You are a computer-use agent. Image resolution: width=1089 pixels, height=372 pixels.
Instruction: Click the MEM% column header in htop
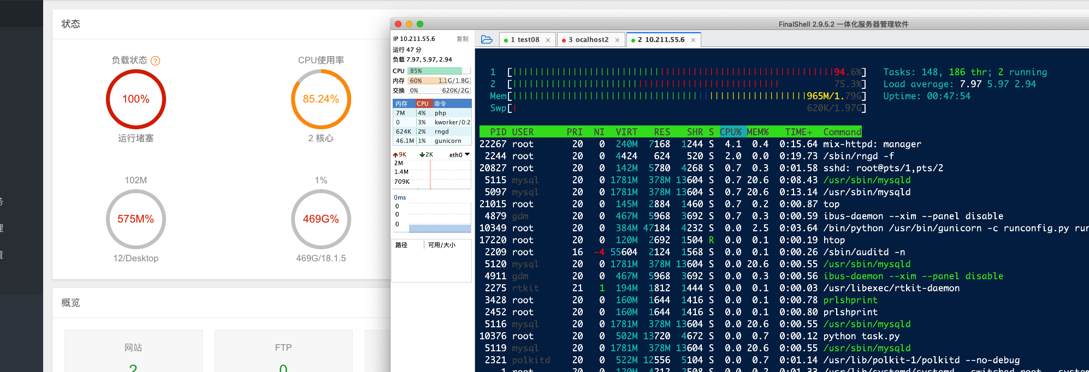point(757,132)
